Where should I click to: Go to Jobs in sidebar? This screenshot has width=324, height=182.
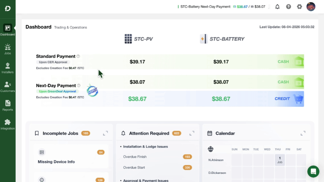point(8,49)
